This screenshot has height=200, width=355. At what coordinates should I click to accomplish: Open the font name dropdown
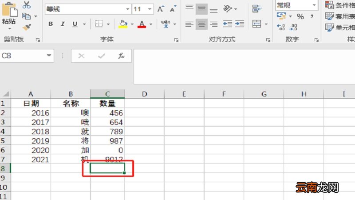tap(128, 9)
